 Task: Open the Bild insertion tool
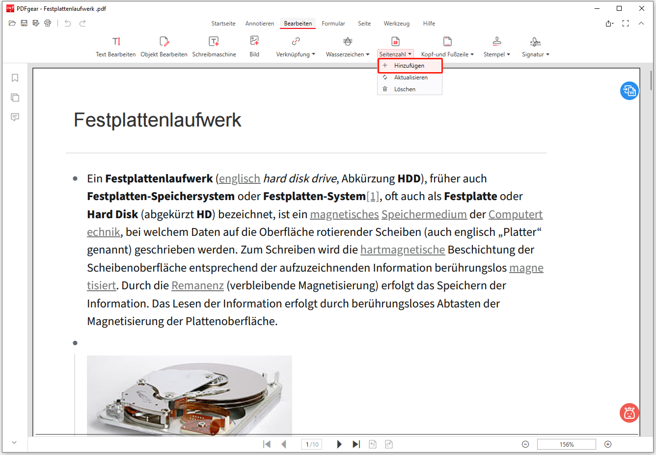coord(254,47)
